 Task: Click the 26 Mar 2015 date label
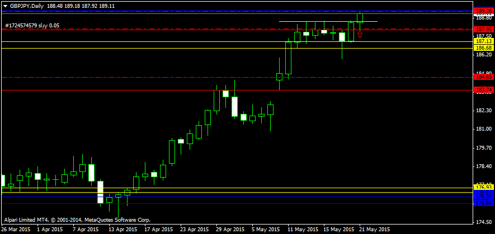click(x=16, y=230)
